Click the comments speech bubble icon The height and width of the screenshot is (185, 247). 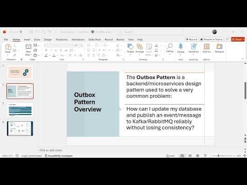(227, 39)
